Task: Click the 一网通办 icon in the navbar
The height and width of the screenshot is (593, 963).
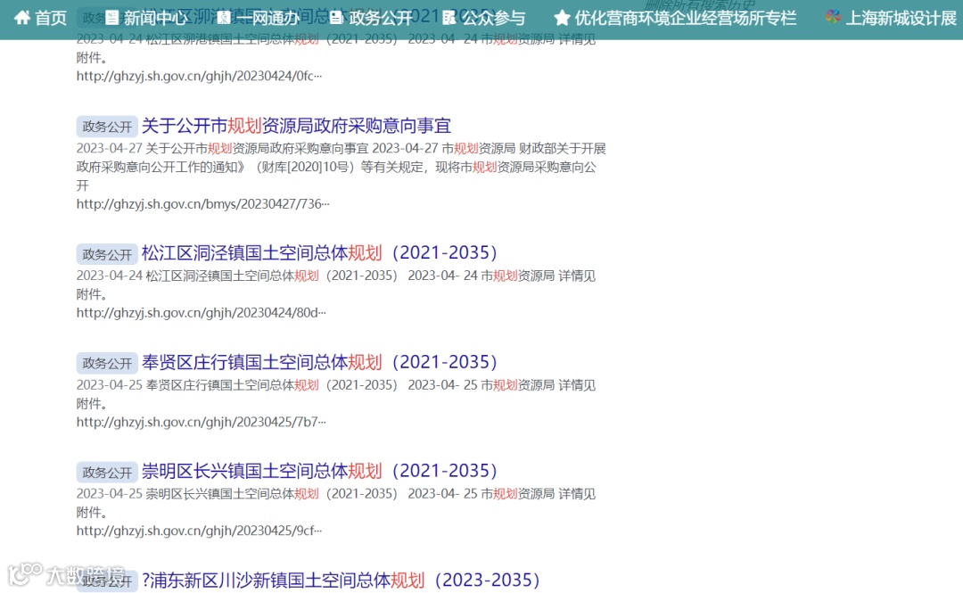Action: point(224,18)
